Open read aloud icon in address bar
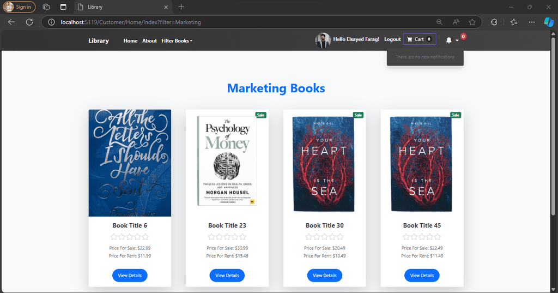Screen dimensions: 558x293 (x=456, y=22)
